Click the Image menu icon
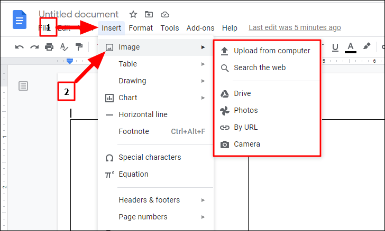The width and height of the screenshot is (385, 231). [x=109, y=47]
